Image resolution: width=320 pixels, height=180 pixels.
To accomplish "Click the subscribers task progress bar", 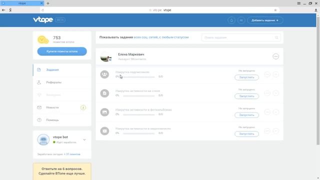I will (139, 77).
